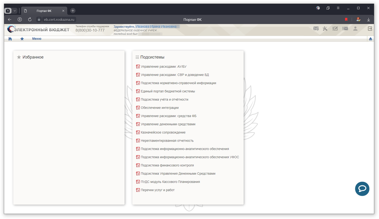This screenshot has width=379, height=219.
Task: Open Управление расходами: средства ФБ
Action: point(169,116)
